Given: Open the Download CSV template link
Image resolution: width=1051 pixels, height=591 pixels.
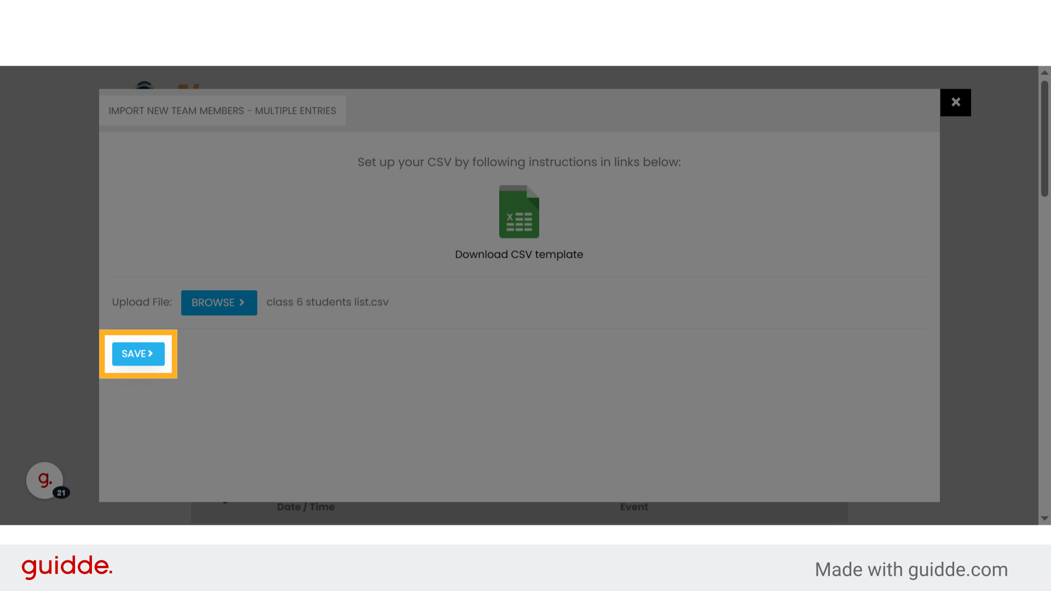Looking at the screenshot, I should 519,254.
